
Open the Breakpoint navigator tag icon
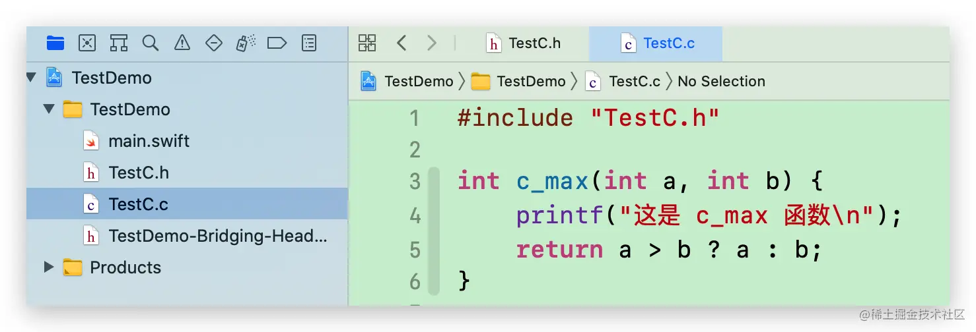(277, 43)
